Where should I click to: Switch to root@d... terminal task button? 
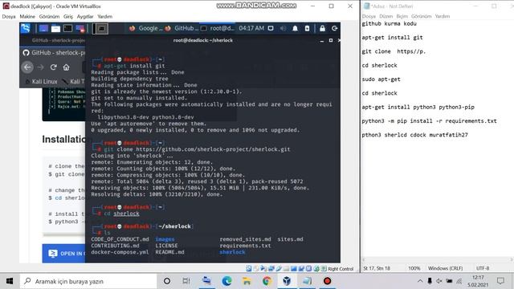(217, 28)
